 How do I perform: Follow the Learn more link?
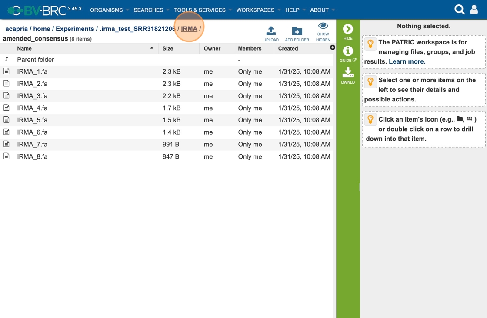tap(407, 61)
